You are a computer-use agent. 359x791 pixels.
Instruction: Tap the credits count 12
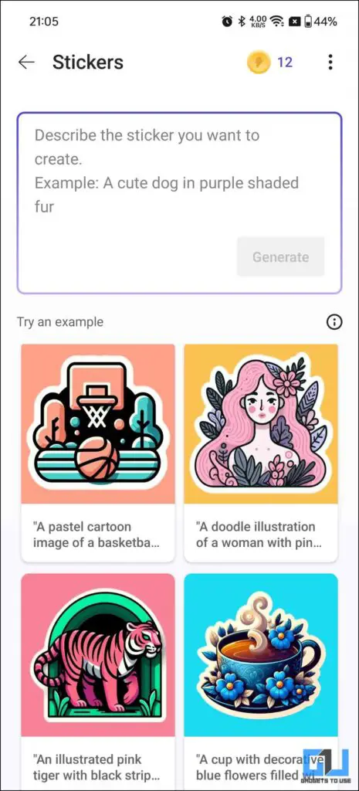click(x=285, y=62)
